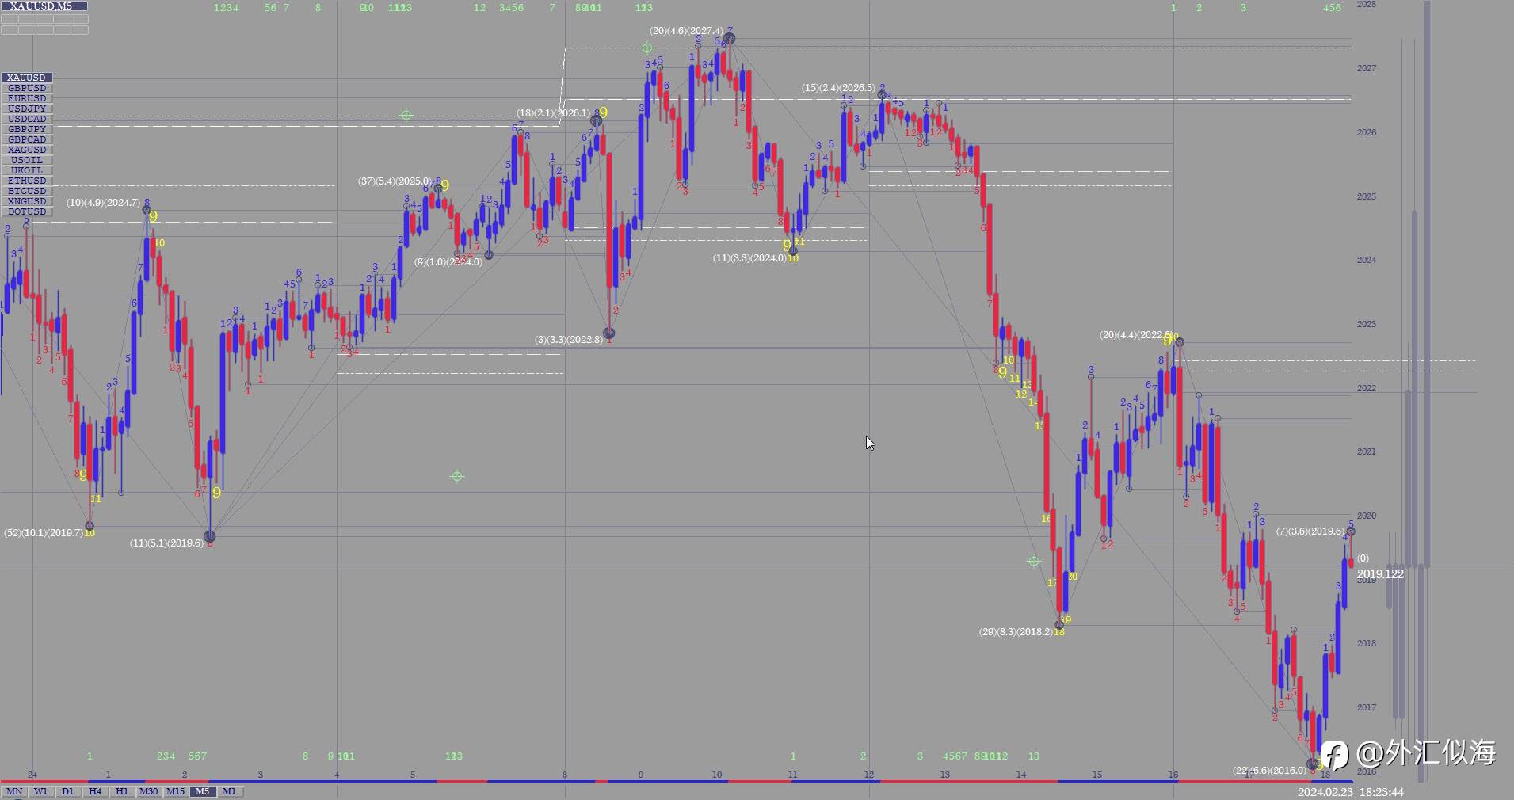
Task: Click the current price label 2019.122
Action: 1380,574
